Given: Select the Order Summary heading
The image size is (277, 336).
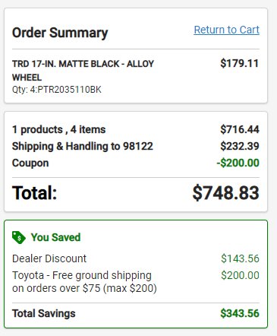Looking at the screenshot, I should pyautogui.click(x=60, y=33).
